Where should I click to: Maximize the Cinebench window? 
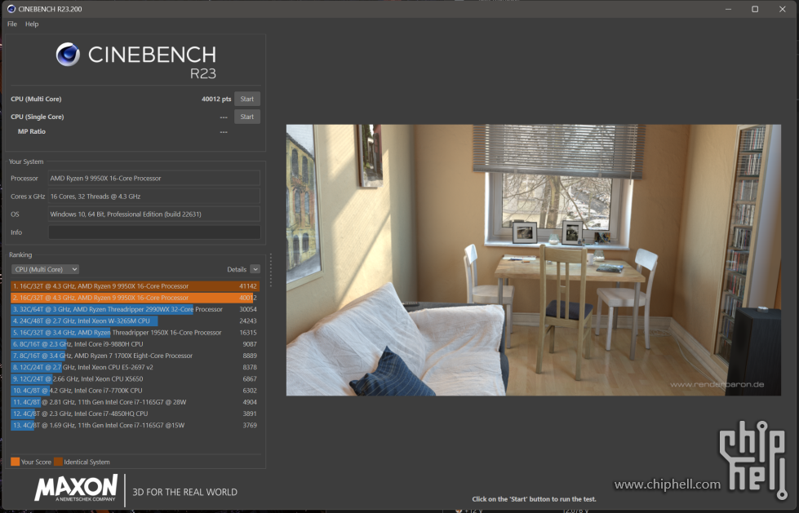point(755,9)
